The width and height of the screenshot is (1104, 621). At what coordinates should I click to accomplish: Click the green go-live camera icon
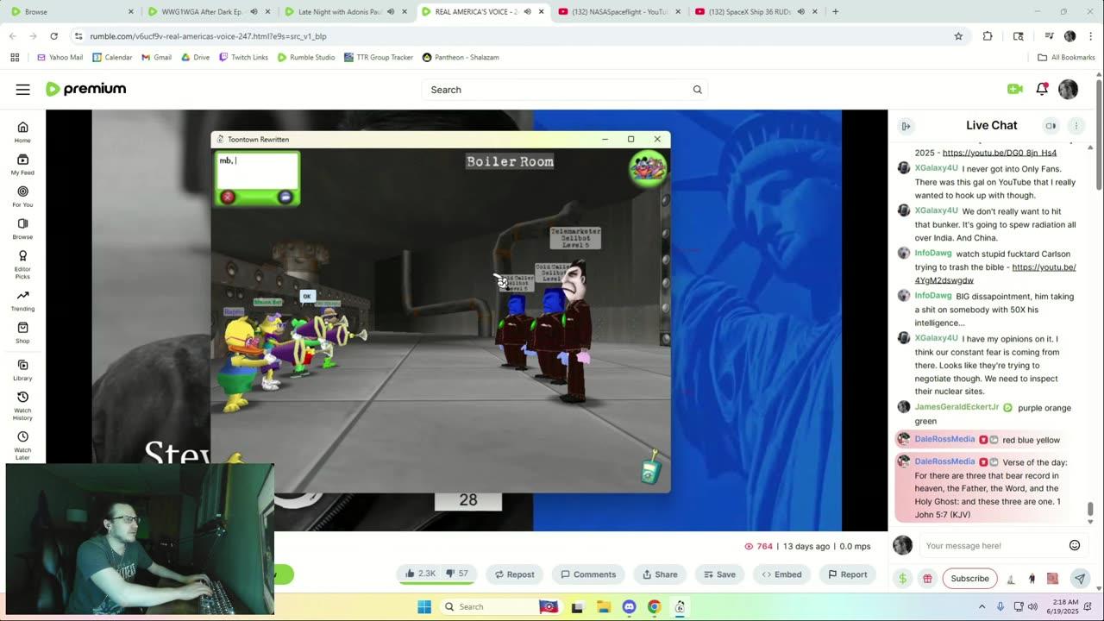[1015, 89]
